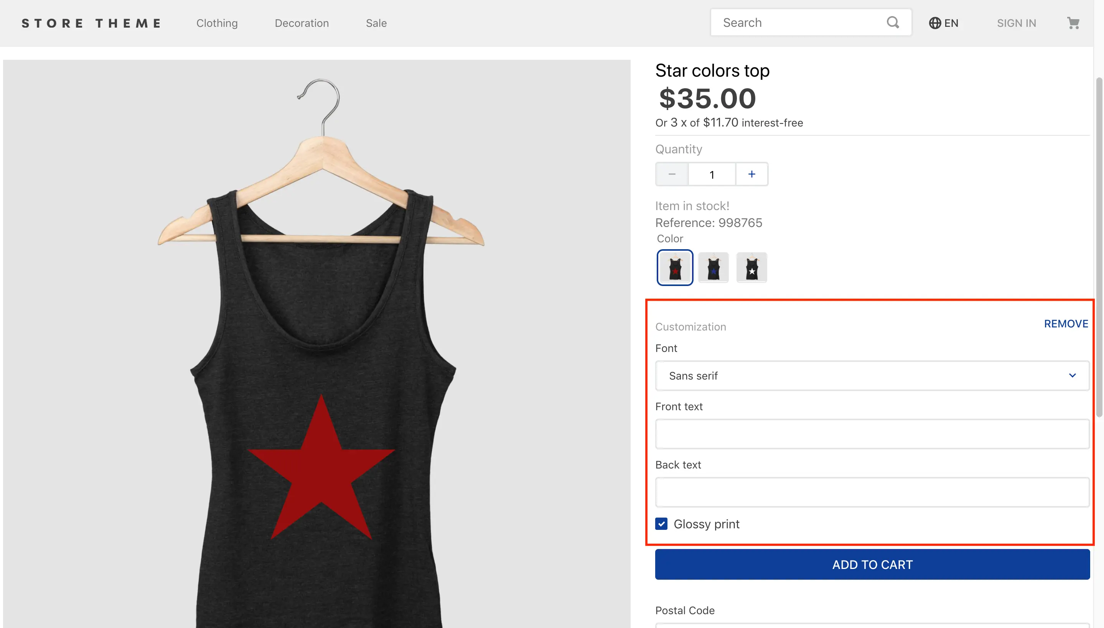The image size is (1104, 628).
Task: Increase quantity with the plus button
Action: click(751, 174)
